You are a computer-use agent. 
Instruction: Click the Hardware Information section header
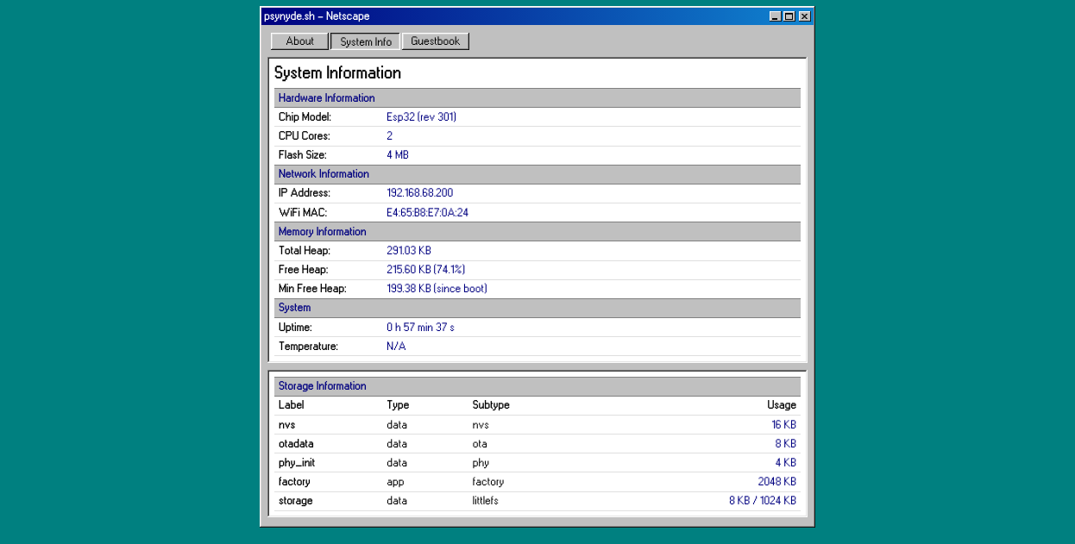[326, 98]
